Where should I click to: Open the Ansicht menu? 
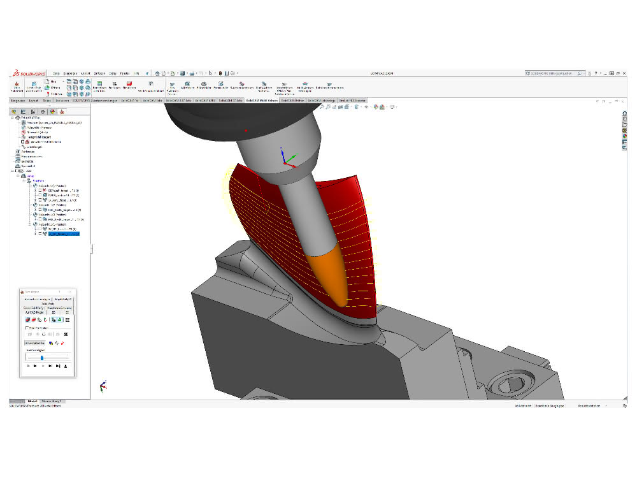(x=85, y=73)
